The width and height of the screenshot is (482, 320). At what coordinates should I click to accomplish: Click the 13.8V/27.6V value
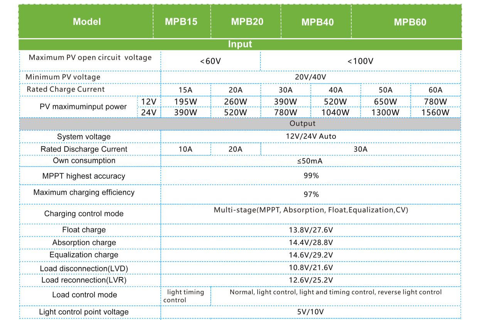pyautogui.click(x=311, y=230)
